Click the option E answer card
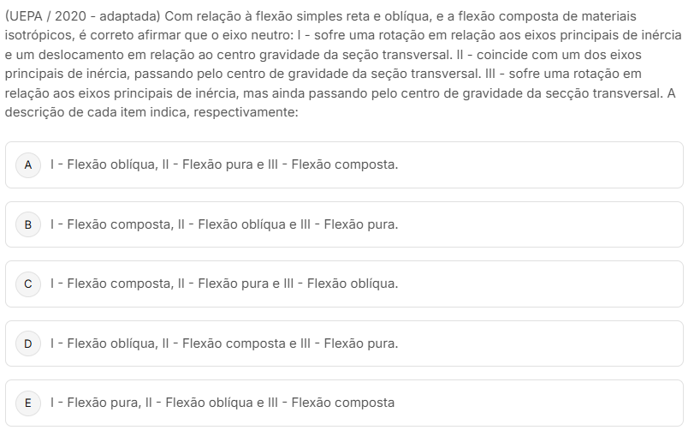This screenshot has width=694, height=436. coord(344,403)
